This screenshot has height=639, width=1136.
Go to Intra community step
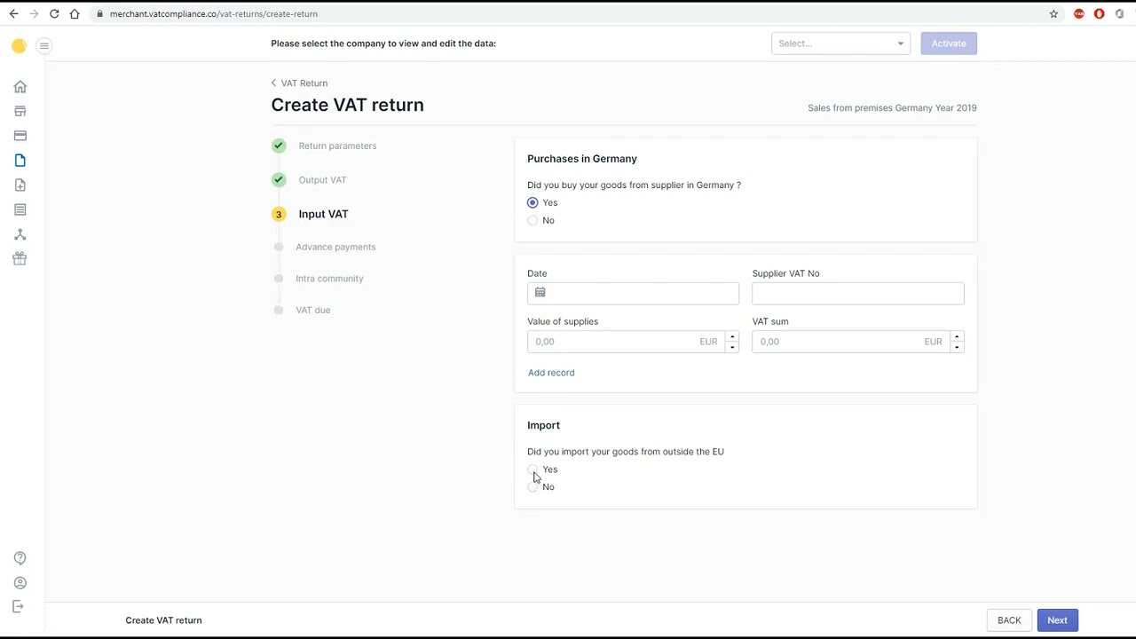click(329, 279)
